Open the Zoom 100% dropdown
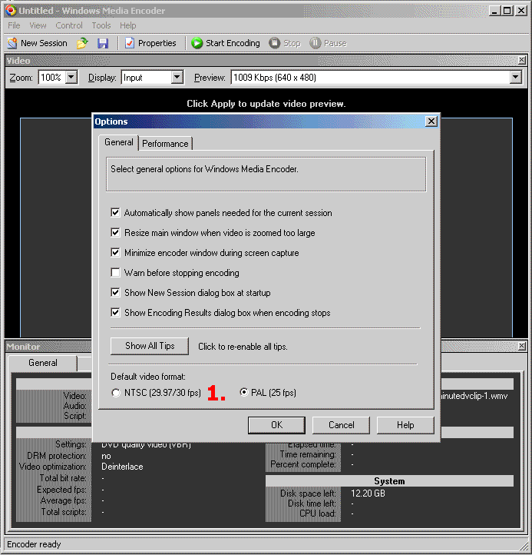 tap(71, 77)
